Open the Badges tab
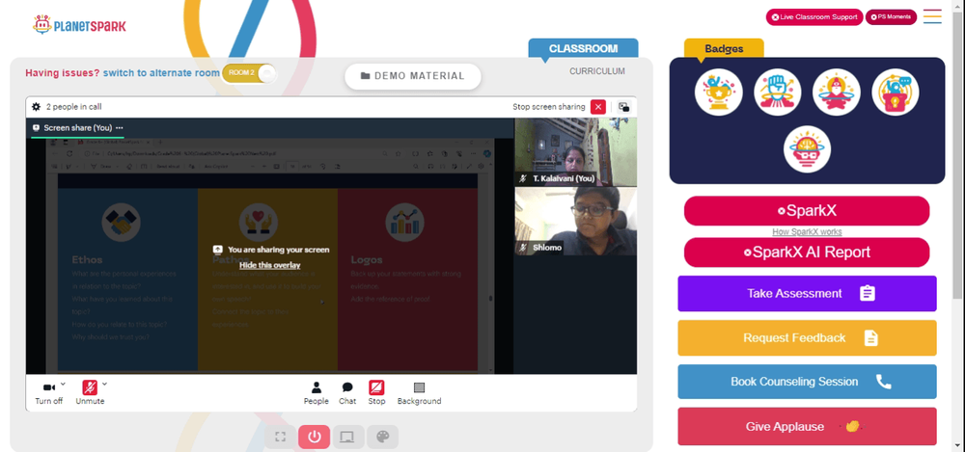Image resolution: width=965 pixels, height=452 pixels. point(724,48)
